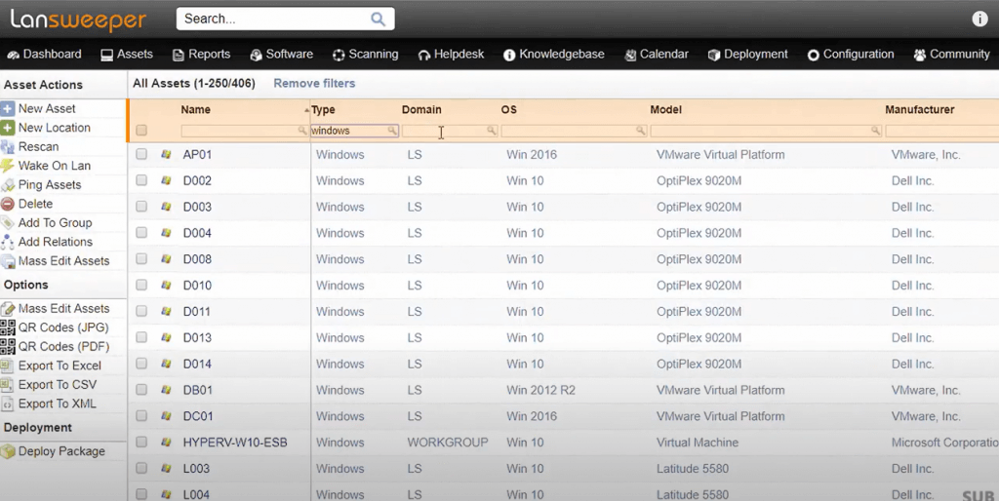Open the Deployment menu
The height and width of the screenshot is (501, 999).
pos(748,55)
